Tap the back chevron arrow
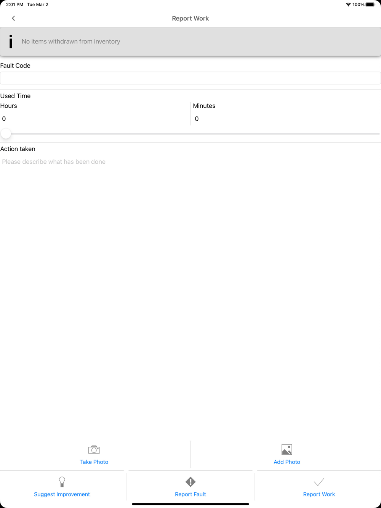 pyautogui.click(x=13, y=18)
